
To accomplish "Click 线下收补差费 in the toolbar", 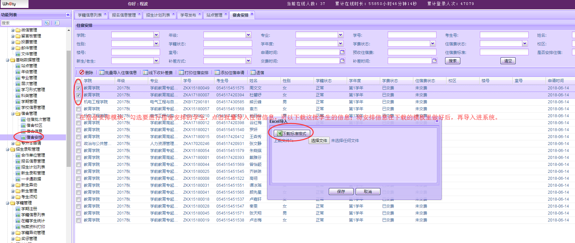I will (158, 73).
